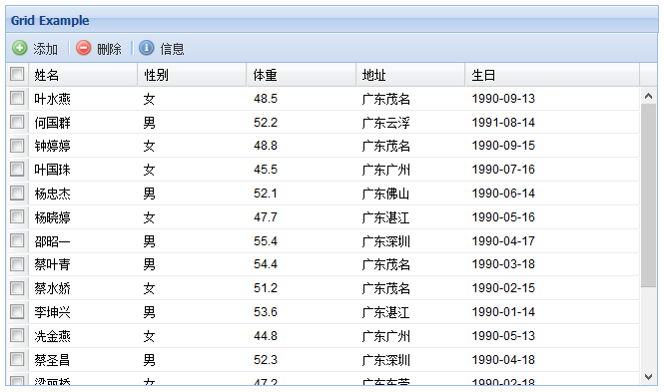Check the row checkbox for 杨忠杰

tap(17, 193)
